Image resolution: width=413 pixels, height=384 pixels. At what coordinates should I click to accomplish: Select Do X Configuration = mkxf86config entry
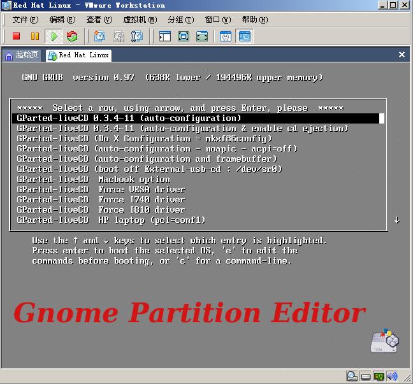pyautogui.click(x=198, y=139)
